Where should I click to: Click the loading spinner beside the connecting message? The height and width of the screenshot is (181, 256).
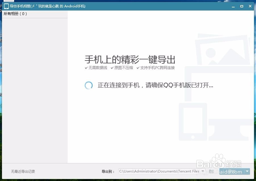(x=89, y=85)
